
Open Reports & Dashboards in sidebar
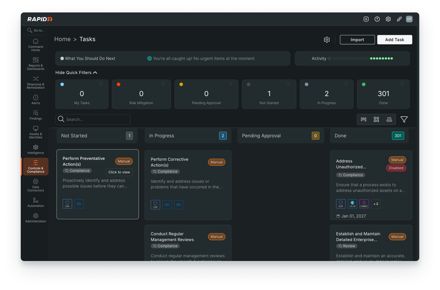(x=36, y=64)
